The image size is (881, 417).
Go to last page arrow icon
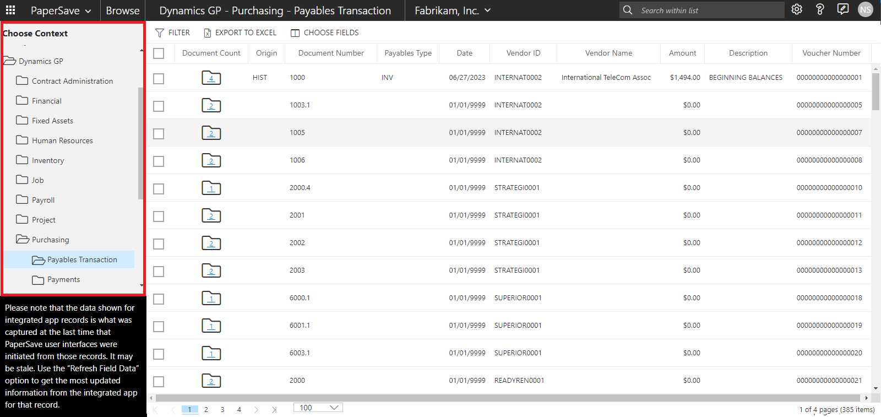274,409
